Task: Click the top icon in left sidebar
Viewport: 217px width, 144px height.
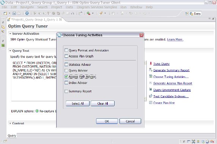Action: tap(3, 22)
